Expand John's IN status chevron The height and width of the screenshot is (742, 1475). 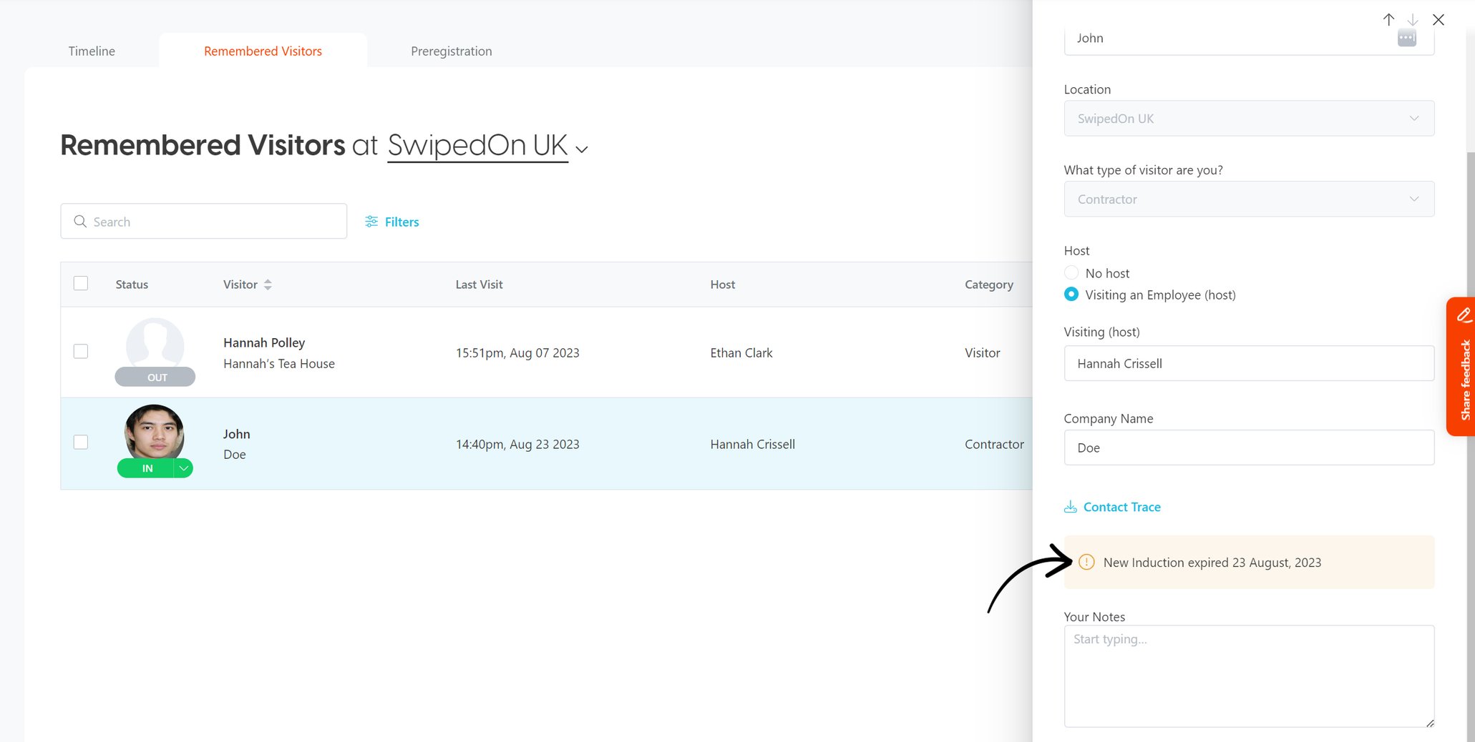click(x=183, y=468)
